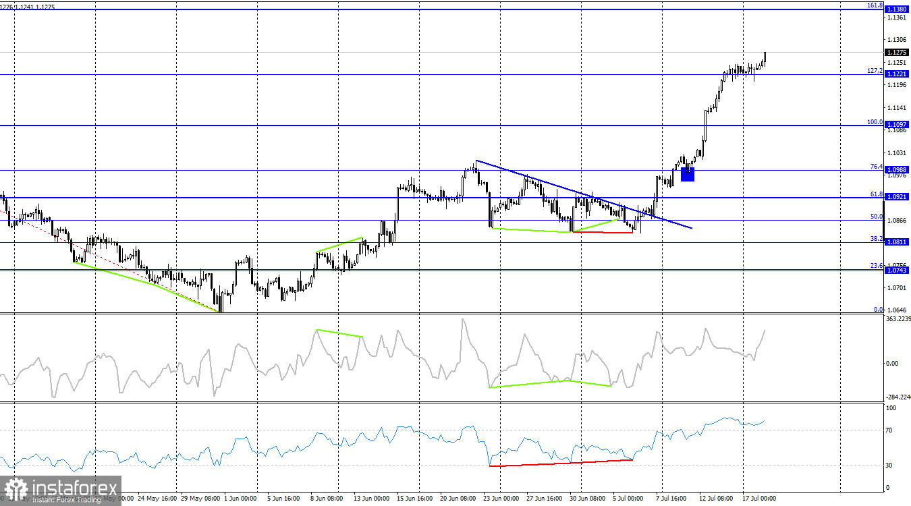
Task: Select the 50.0 Fibonacci level label
Action: pyautogui.click(x=877, y=217)
